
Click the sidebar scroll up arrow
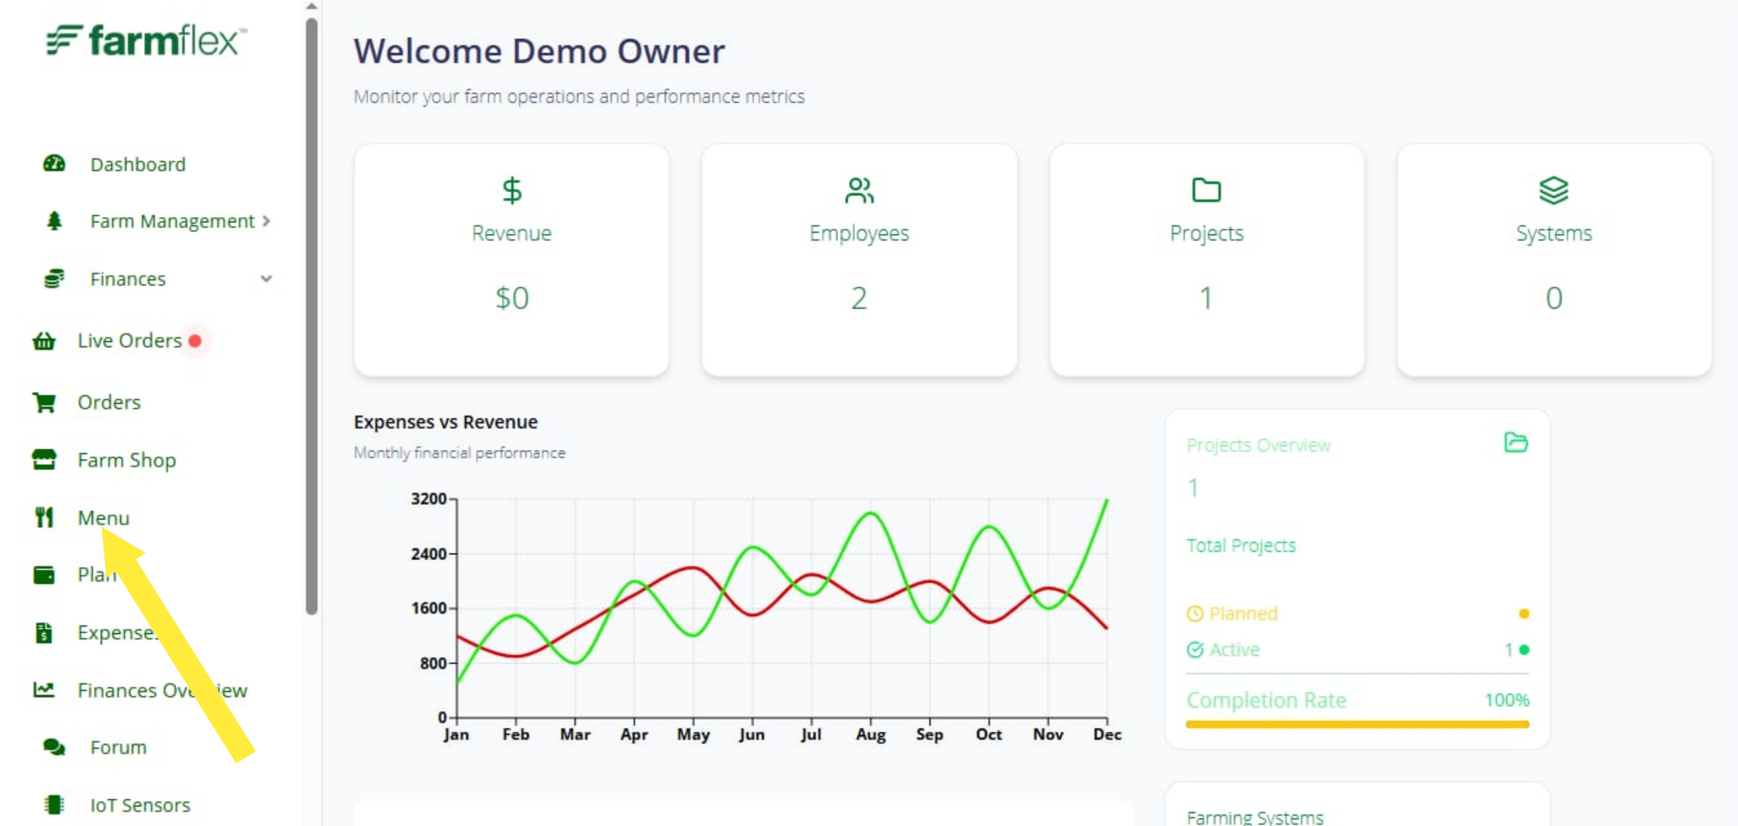(x=311, y=6)
